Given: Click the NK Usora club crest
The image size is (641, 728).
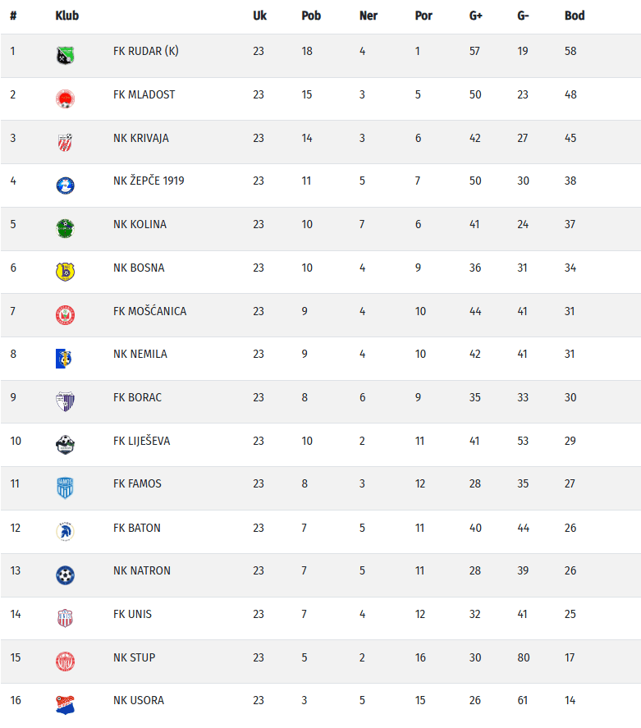Looking at the screenshot, I should [x=65, y=705].
